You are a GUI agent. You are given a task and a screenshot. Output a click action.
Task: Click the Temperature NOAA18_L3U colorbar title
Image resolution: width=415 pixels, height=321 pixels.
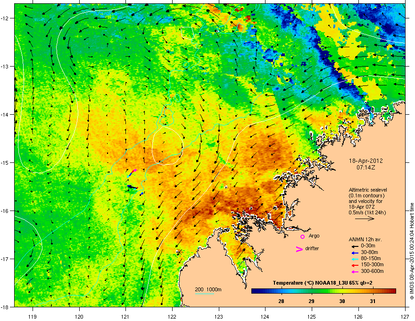tap(323, 283)
